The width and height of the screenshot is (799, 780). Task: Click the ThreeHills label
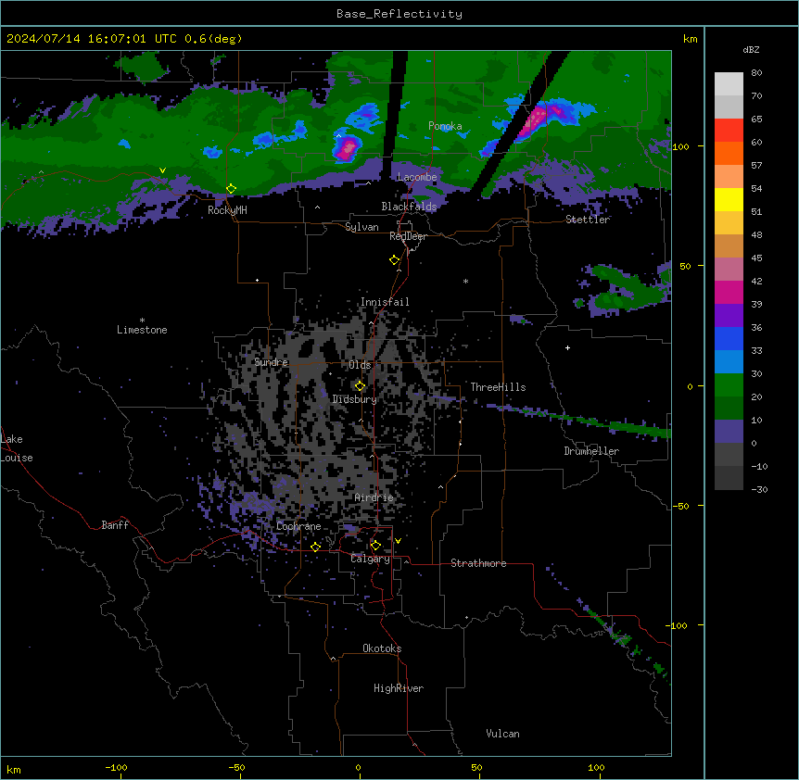(498, 387)
